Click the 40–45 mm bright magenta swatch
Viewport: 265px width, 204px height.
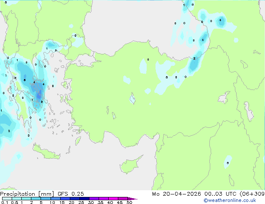coord(113,199)
